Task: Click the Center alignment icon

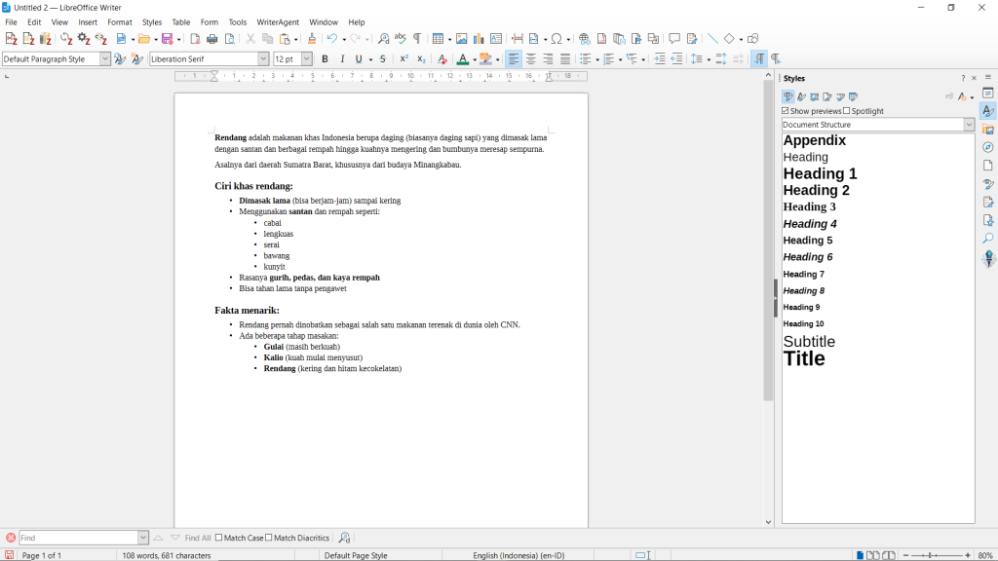Action: (530, 59)
